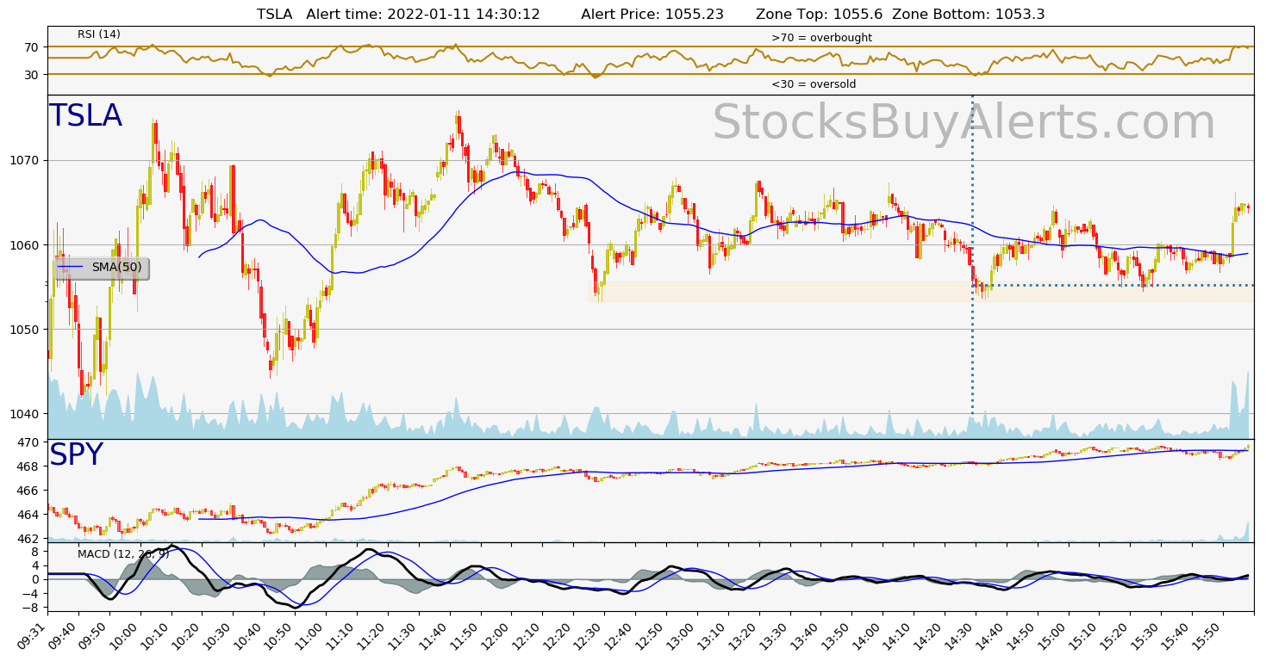Viewport: 1266px width, 661px height.
Task: Click the SMA(50) legend box
Action: (102, 268)
